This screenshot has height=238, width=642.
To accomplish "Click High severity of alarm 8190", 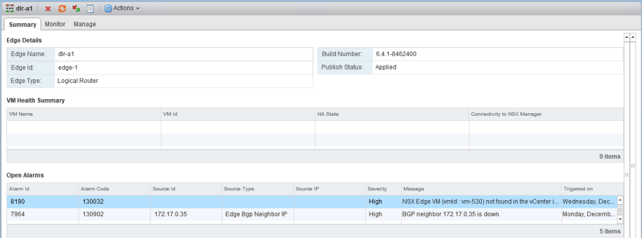I will (x=383, y=201).
